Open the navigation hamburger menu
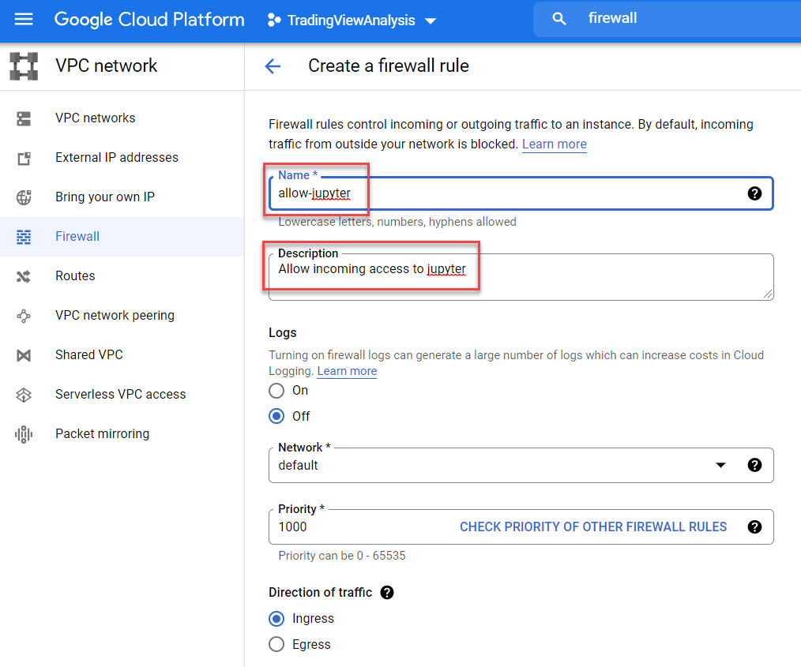The height and width of the screenshot is (667, 801). pyautogui.click(x=23, y=20)
